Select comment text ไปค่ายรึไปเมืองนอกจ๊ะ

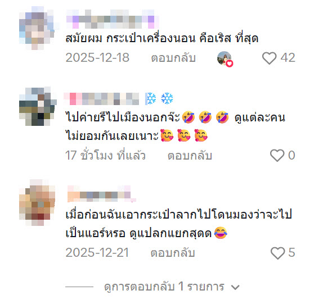pos(123,117)
